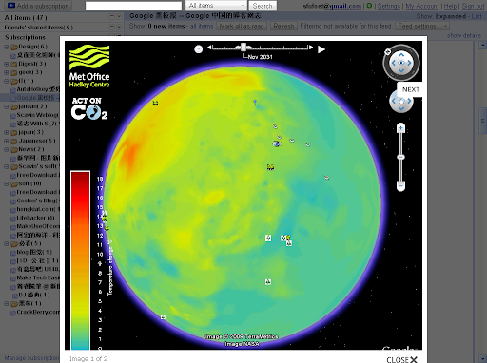Screen dimensions: 487x363
Task: Click the show details link
Action: click(464, 35)
